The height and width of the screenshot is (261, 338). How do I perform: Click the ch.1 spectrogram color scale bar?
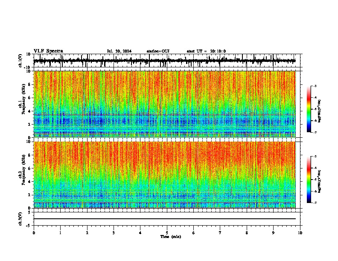click(309, 109)
